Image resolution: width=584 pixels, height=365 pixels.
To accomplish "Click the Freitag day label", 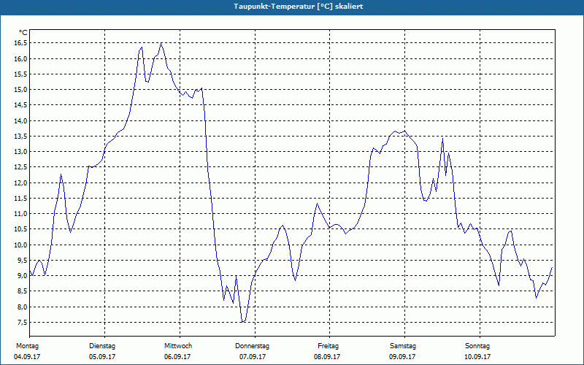I will point(328,346).
